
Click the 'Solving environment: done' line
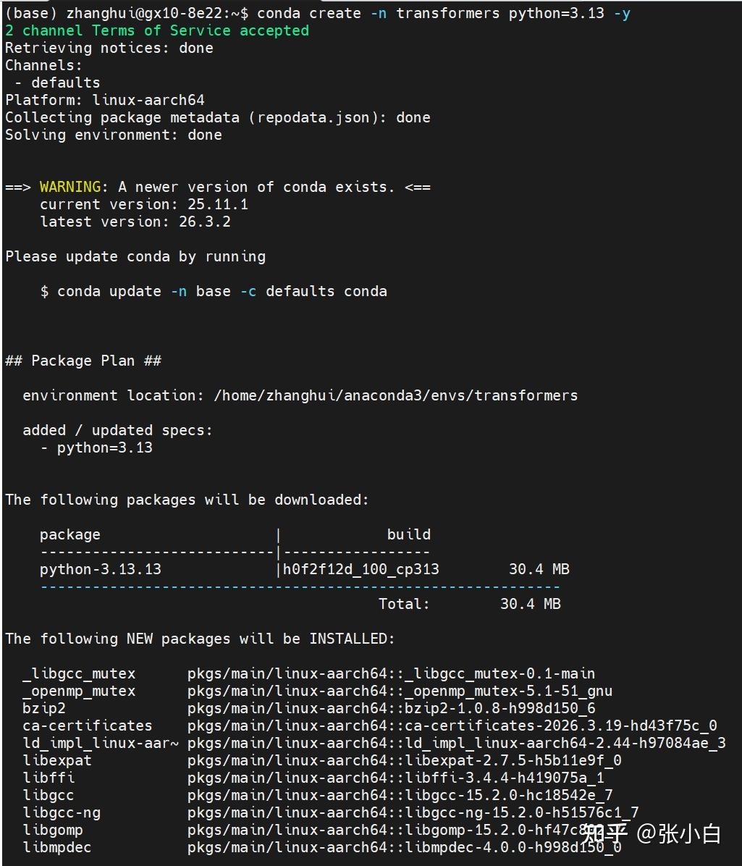click(113, 135)
